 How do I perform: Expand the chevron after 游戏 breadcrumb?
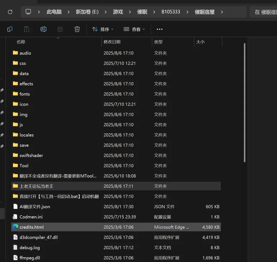point(130,12)
